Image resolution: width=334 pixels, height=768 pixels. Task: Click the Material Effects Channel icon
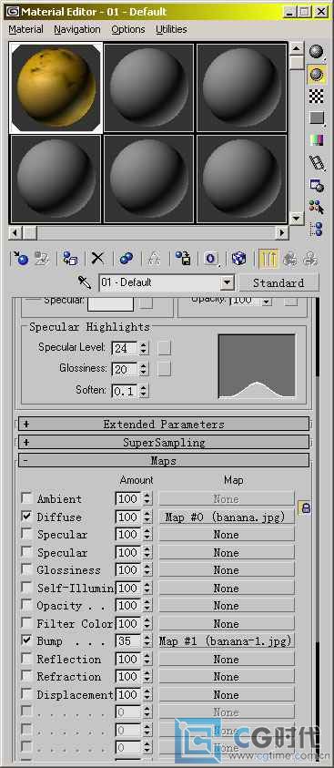tap(211, 258)
